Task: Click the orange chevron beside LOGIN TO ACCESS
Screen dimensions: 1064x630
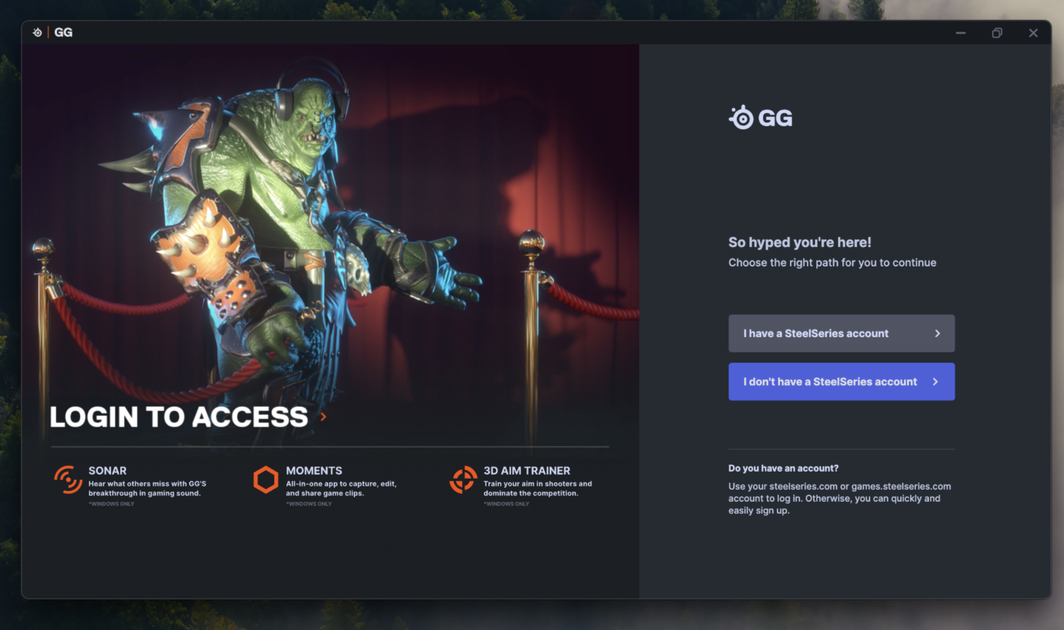Action: click(x=323, y=417)
